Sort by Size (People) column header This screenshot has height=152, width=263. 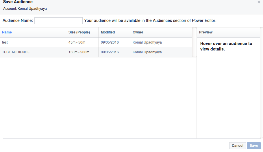tap(79, 32)
